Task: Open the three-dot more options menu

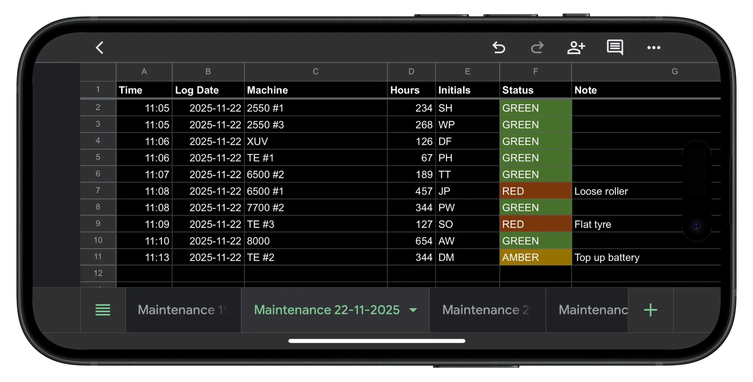Action: coord(654,47)
